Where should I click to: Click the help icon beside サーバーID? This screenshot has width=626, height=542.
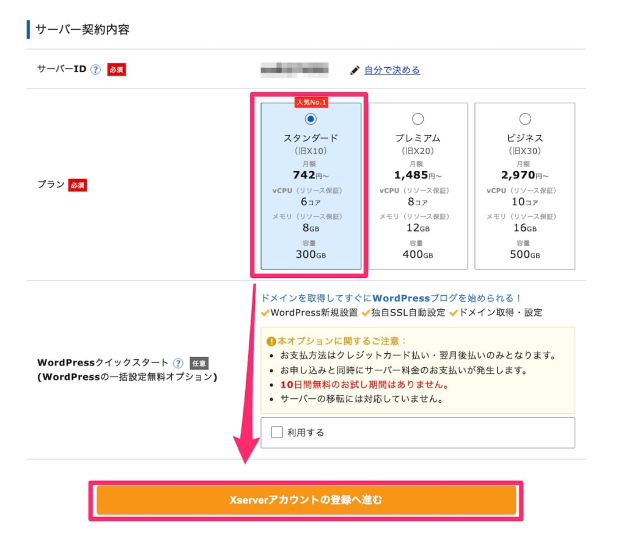point(95,70)
